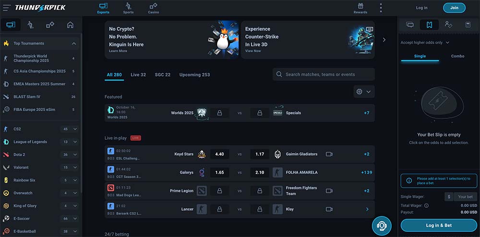Expand the E-Soccer category chevron
This screenshot has height=237, width=480.
75,219
